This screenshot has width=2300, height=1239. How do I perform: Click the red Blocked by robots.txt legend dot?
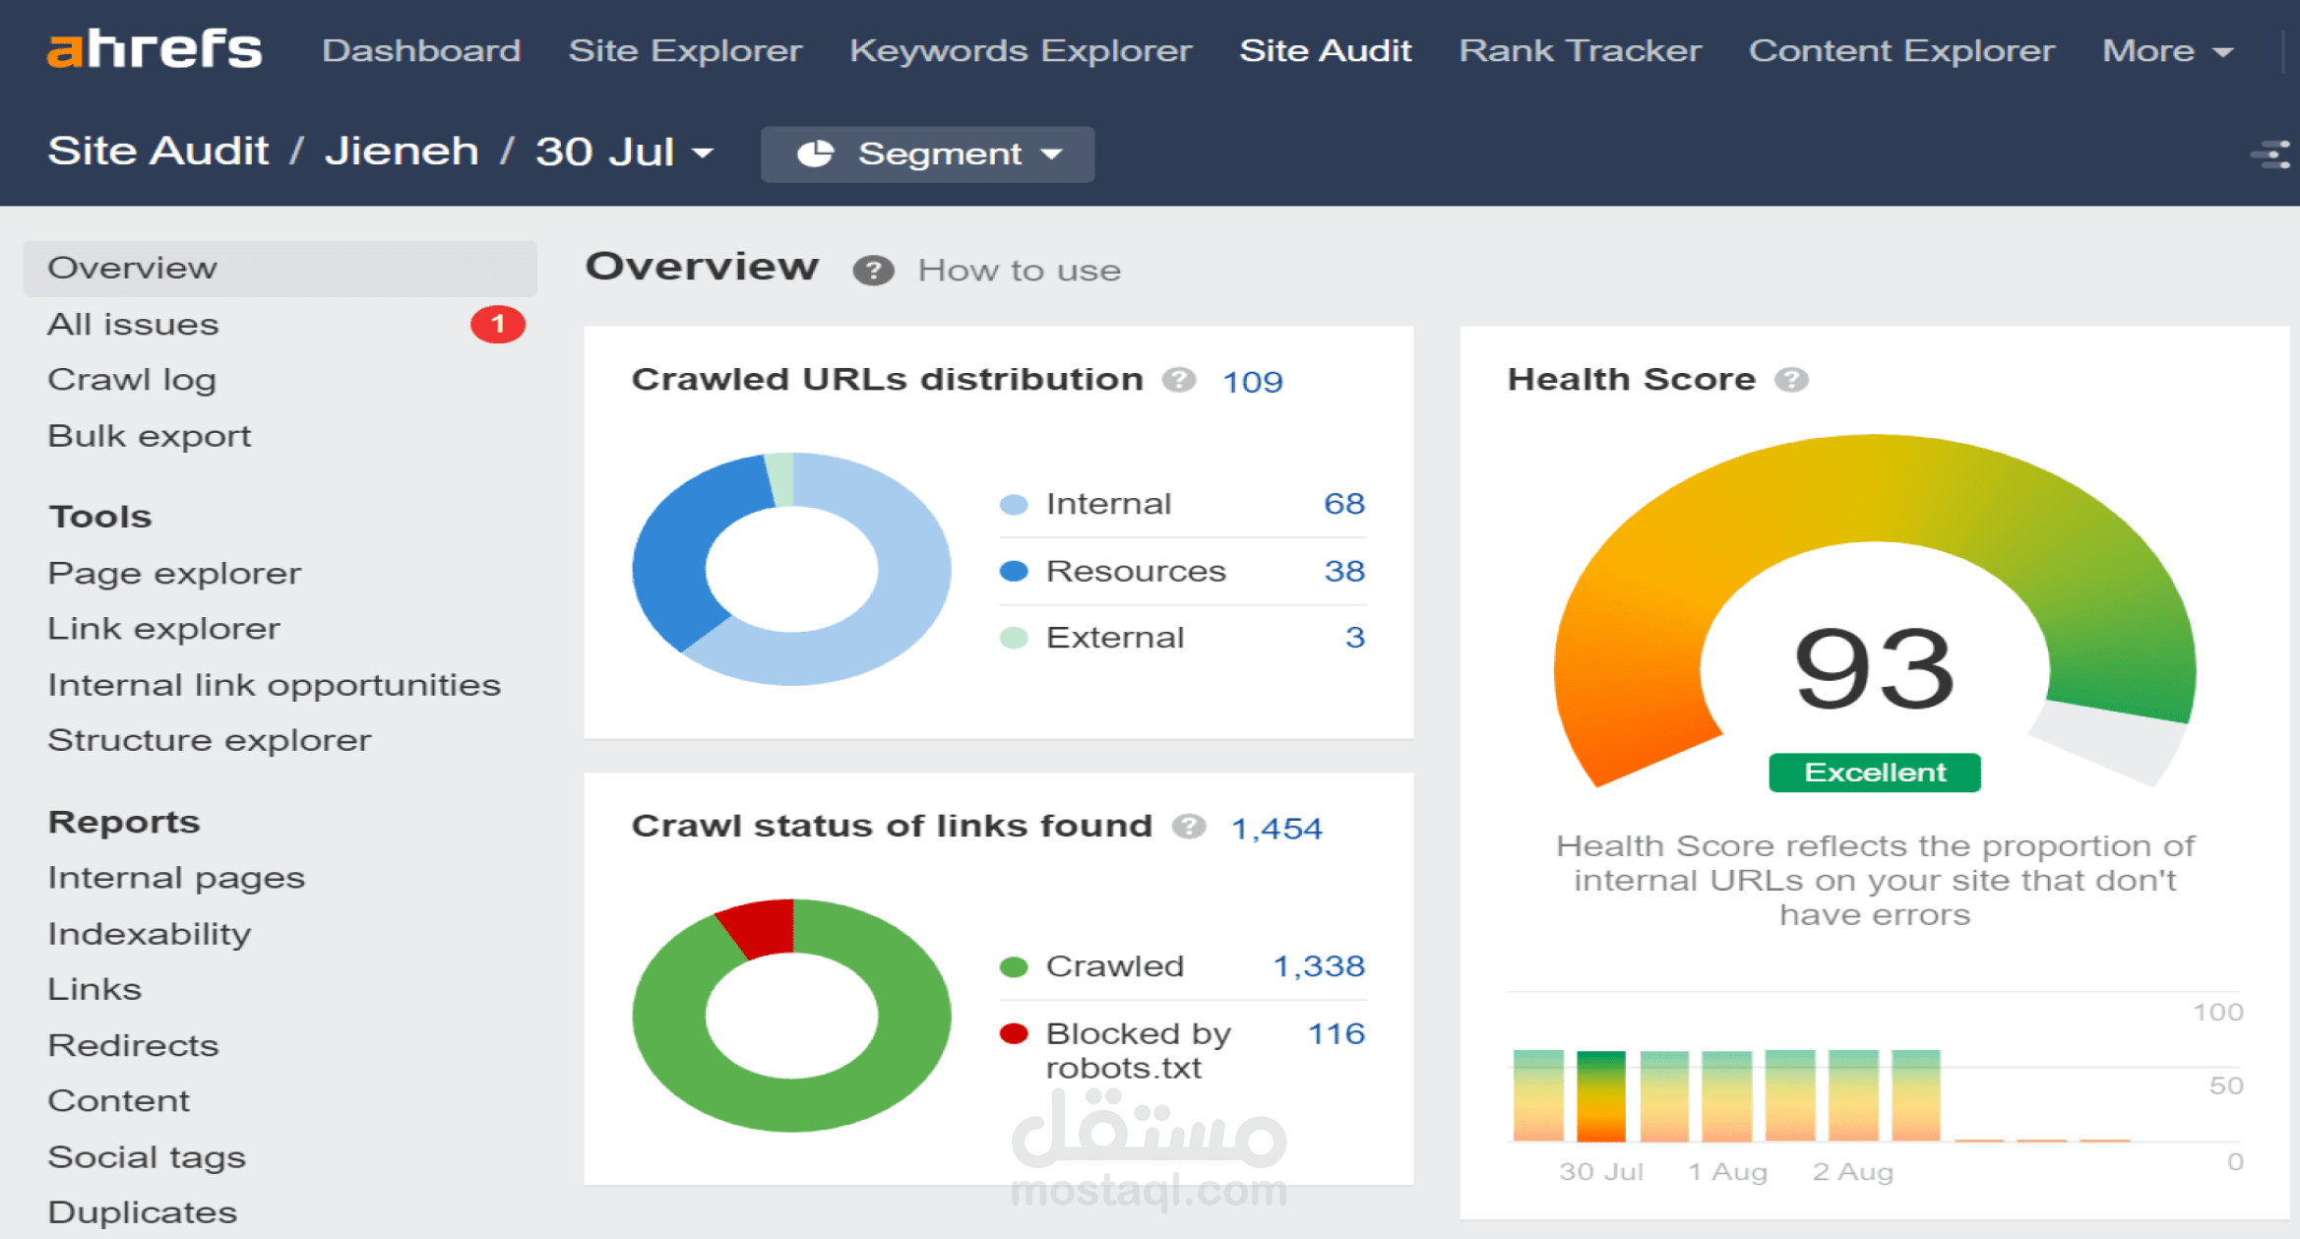point(1014,1033)
